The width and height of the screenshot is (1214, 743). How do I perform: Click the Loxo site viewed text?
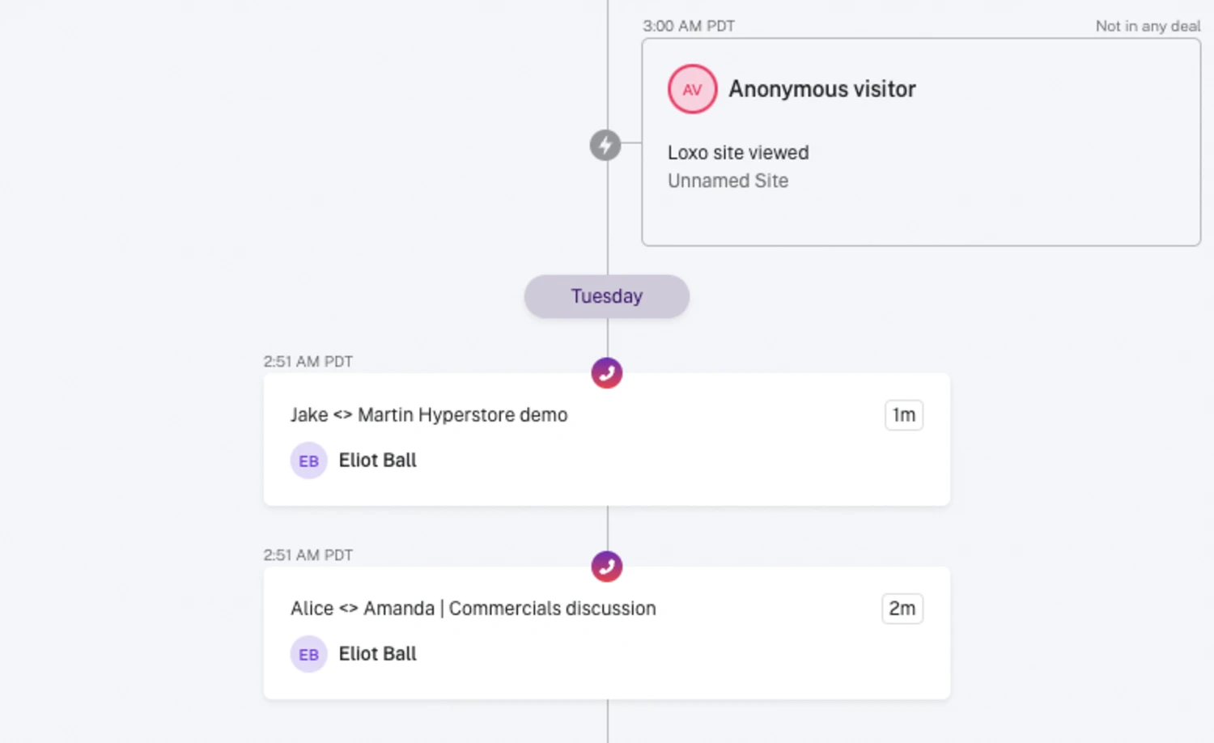737,153
